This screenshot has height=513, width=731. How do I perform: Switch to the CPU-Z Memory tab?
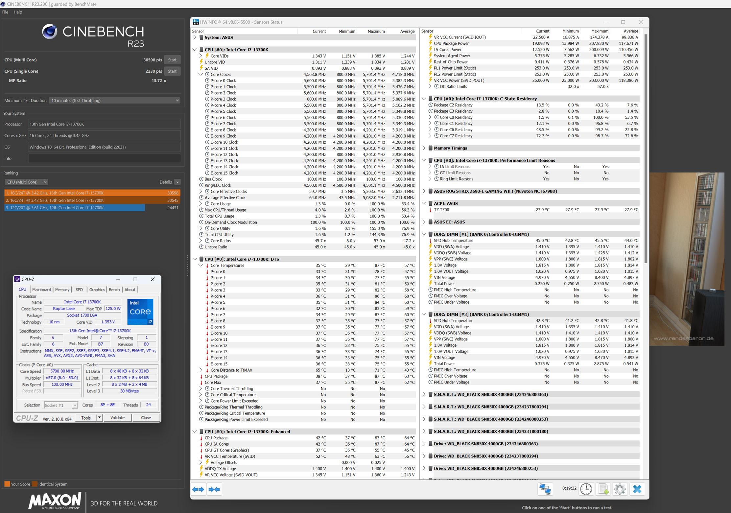pyautogui.click(x=62, y=290)
